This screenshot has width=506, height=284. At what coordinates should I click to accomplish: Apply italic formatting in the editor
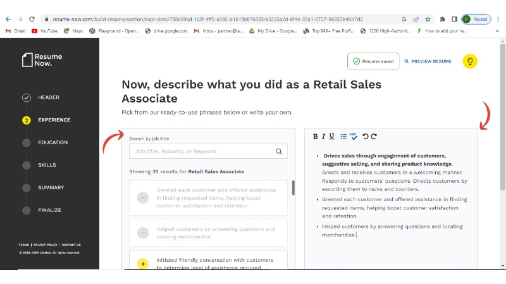point(324,137)
